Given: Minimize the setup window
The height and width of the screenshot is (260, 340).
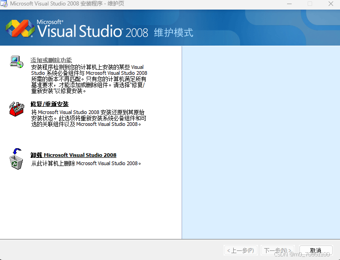Looking at the screenshot, I should coord(289,4).
